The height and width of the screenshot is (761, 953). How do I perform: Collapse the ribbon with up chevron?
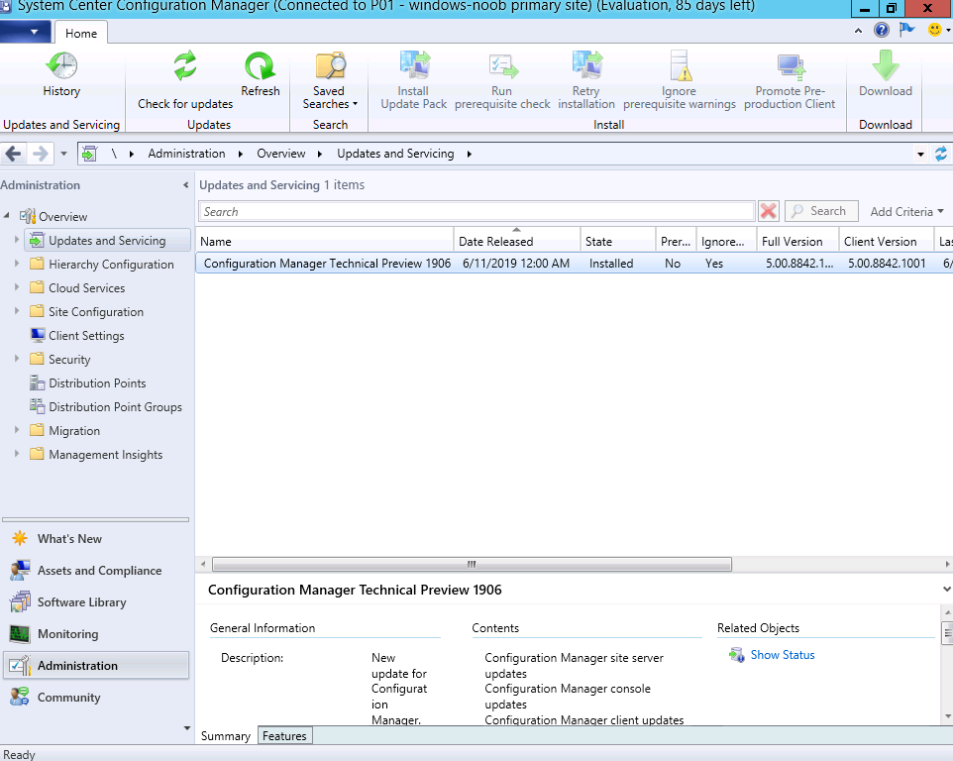(x=858, y=30)
